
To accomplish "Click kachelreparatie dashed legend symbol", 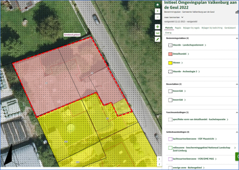I will 170,119.
